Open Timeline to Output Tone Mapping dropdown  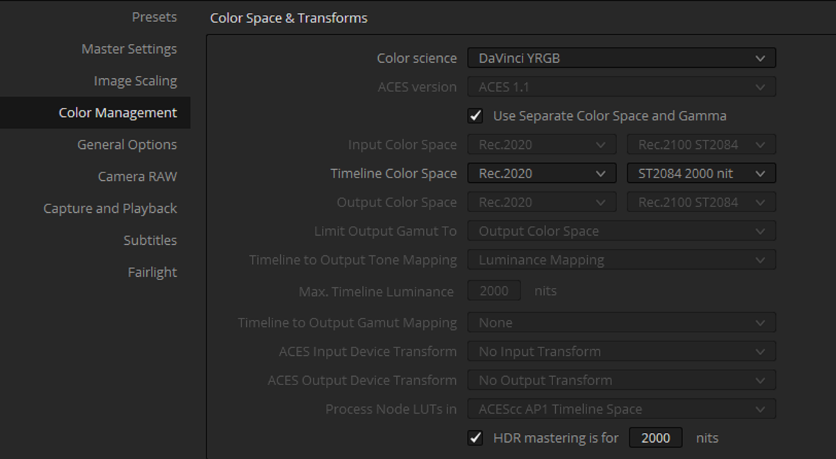click(x=622, y=260)
